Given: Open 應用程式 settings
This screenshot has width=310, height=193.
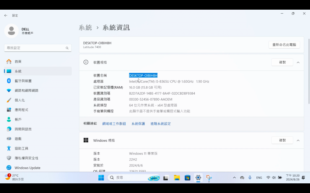Looking at the screenshot, I should pyautogui.click(x=38, y=110).
